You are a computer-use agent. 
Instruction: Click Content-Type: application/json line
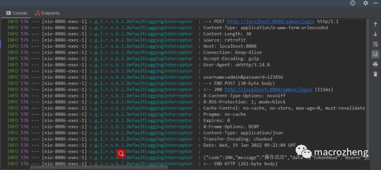tap(243, 133)
